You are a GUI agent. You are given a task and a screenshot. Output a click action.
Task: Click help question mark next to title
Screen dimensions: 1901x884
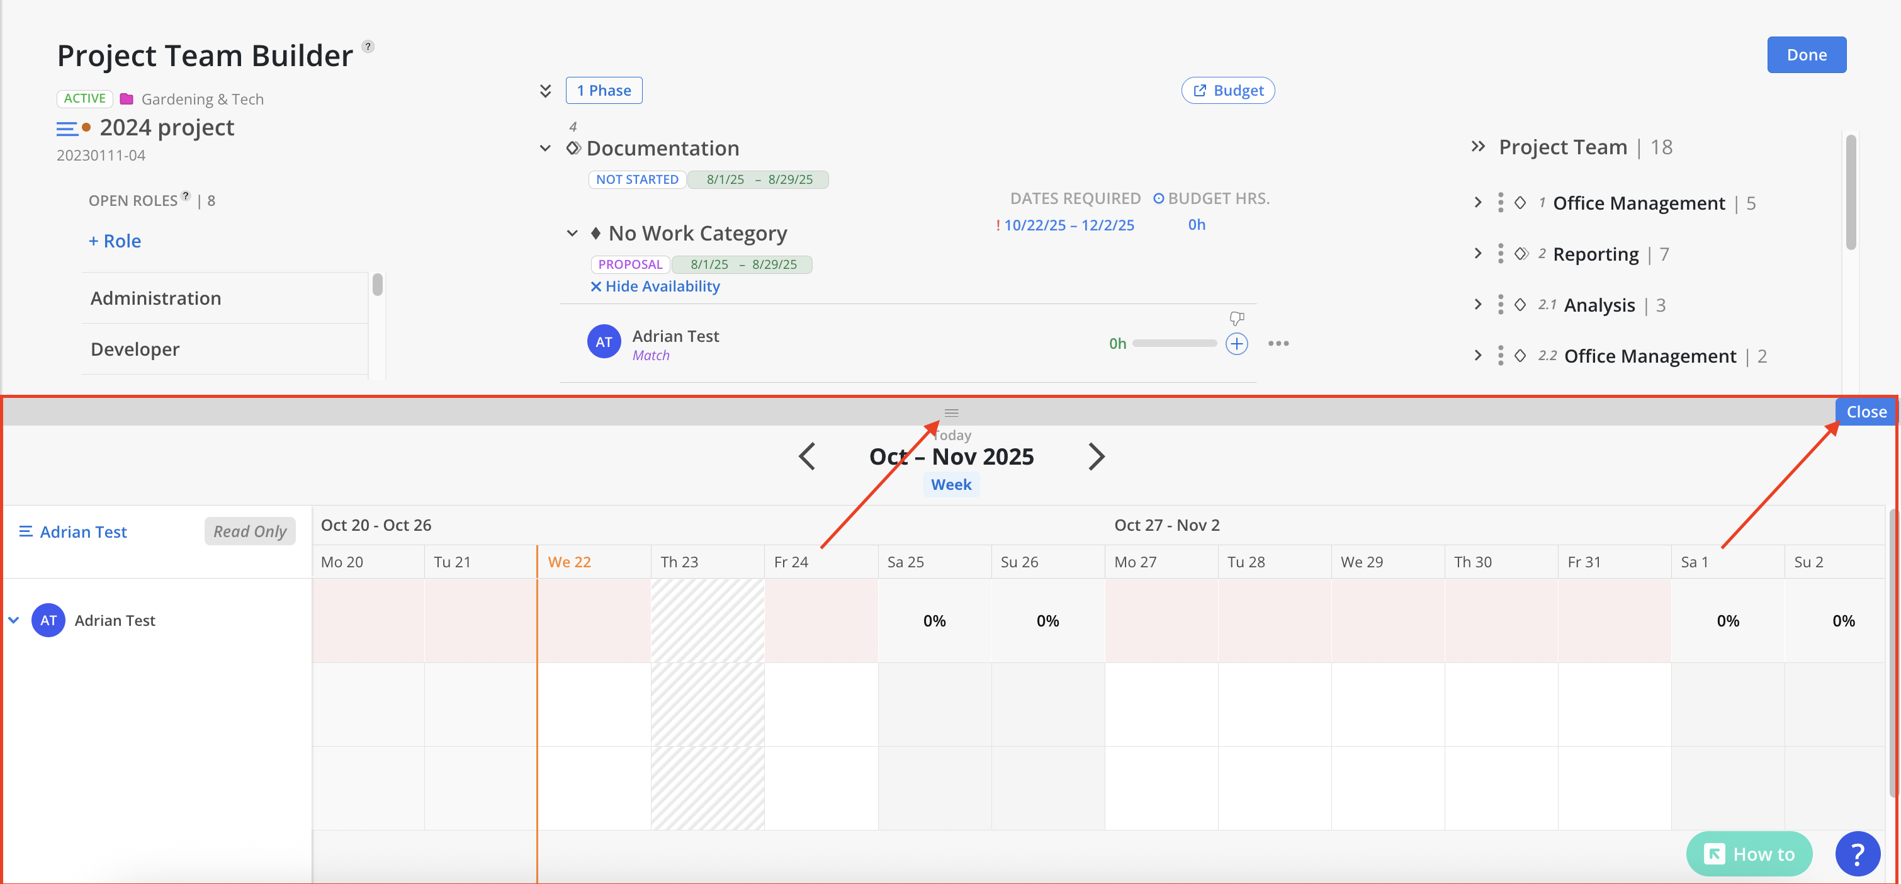click(x=368, y=47)
